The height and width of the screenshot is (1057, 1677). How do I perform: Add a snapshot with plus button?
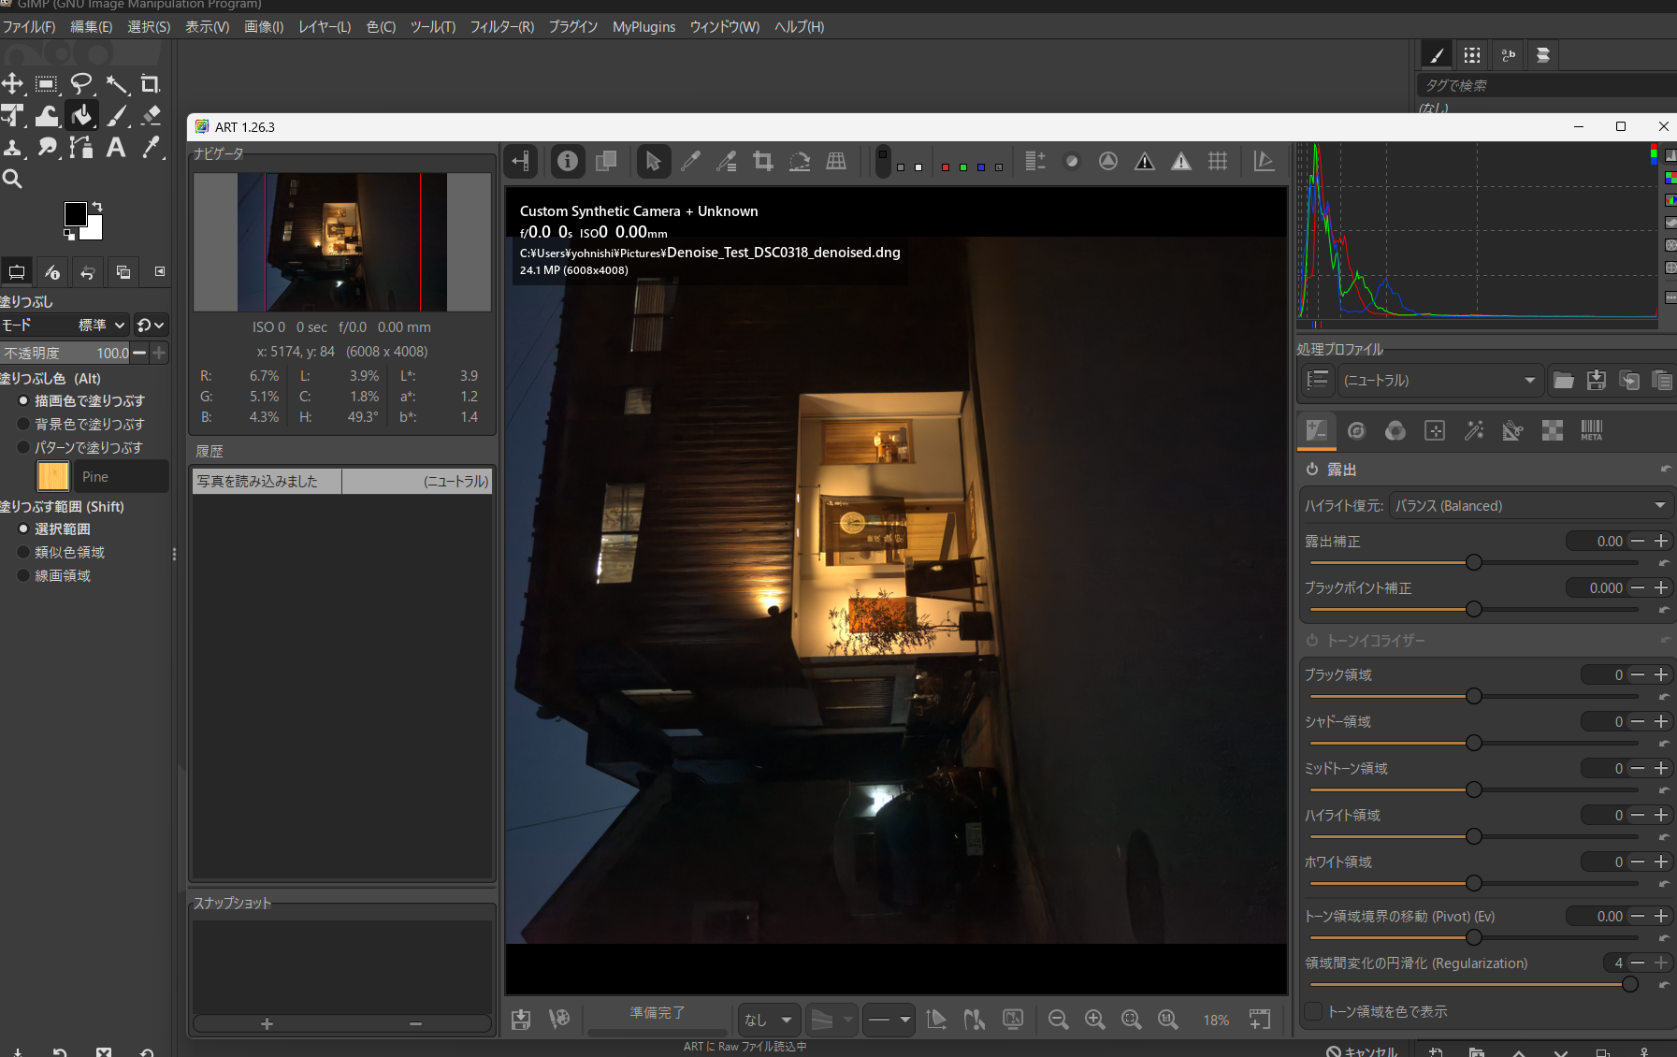tap(267, 1023)
